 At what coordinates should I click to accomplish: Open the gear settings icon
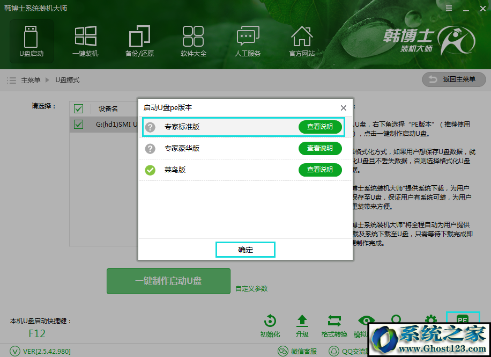[431, 319]
